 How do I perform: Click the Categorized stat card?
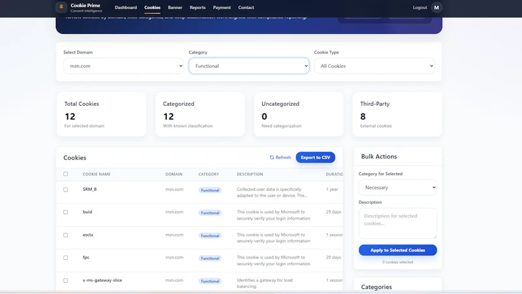200,114
